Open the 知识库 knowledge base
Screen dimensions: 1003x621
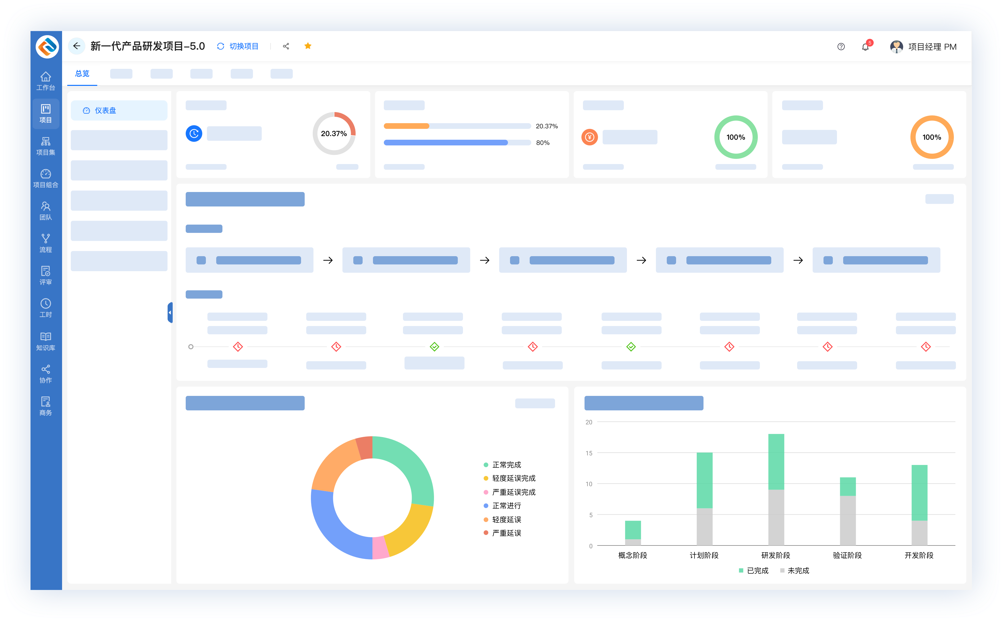tap(46, 341)
